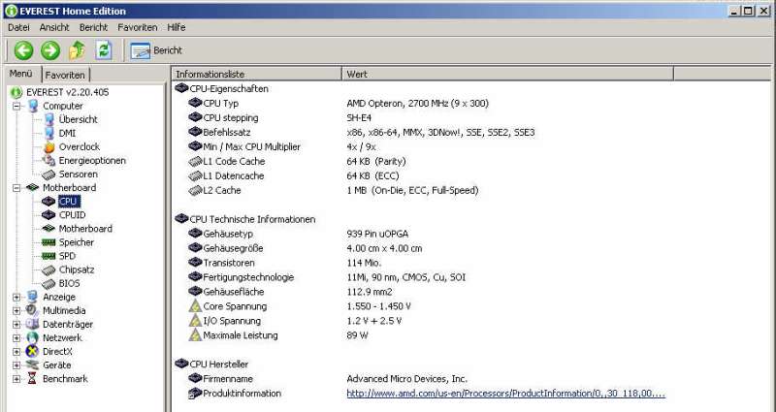Click the Anzeige monitor icon
This screenshot has width=776, height=412.
point(32,297)
